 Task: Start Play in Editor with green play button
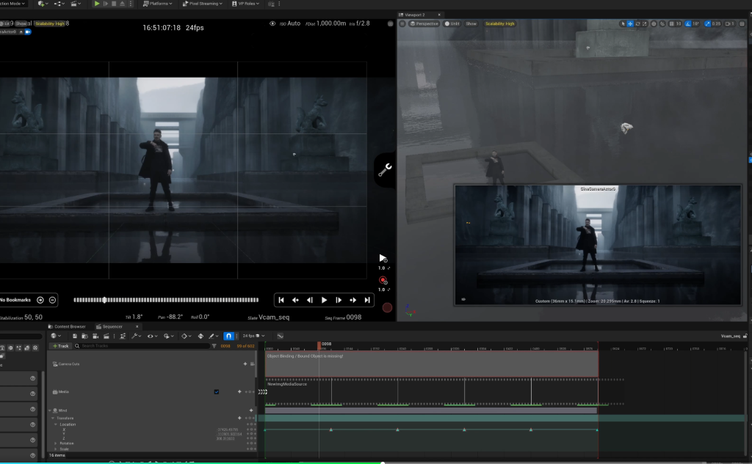[x=97, y=4]
